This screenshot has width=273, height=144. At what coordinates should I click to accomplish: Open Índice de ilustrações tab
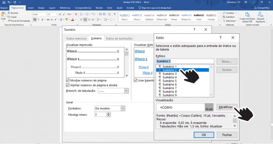[x=119, y=38]
